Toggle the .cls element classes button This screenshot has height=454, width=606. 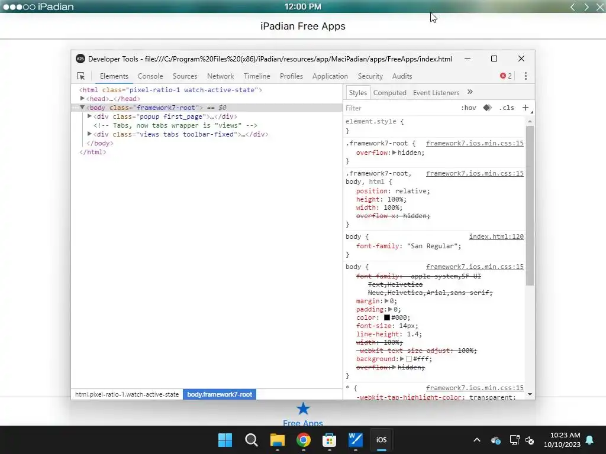pos(507,108)
